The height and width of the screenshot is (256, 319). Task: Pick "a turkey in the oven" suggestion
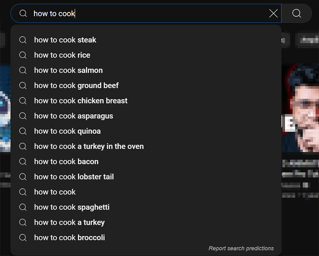[x=89, y=146]
